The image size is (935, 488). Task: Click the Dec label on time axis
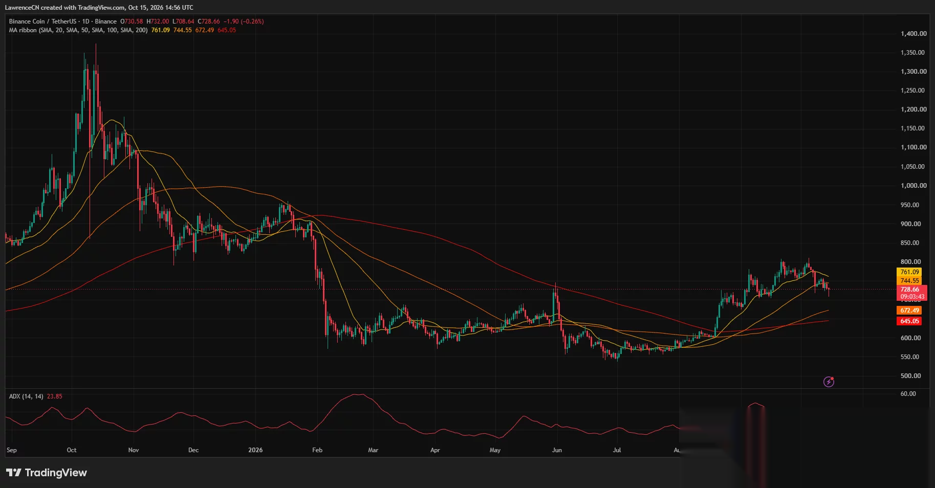coord(193,450)
